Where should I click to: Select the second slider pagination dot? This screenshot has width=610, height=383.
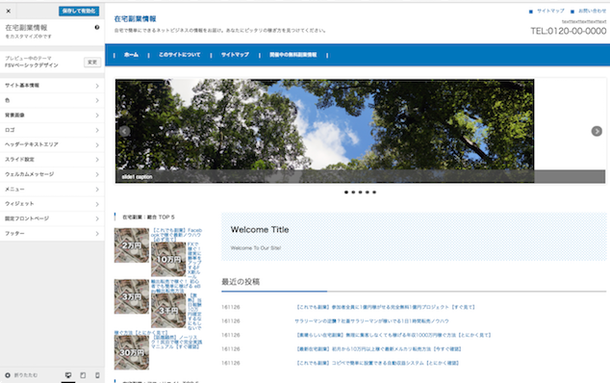coord(353,192)
